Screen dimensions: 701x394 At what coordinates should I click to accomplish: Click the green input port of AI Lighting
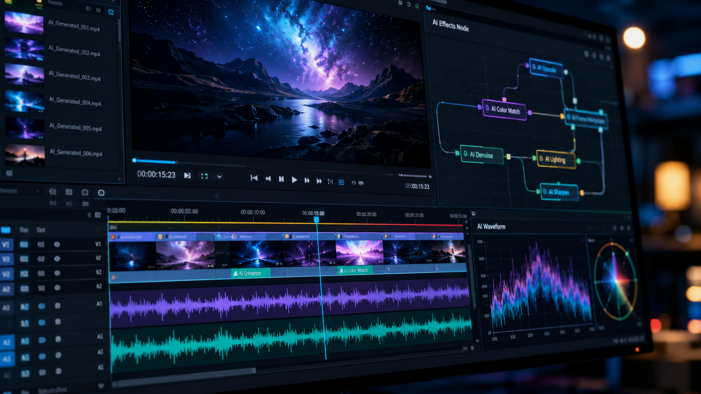(x=534, y=158)
